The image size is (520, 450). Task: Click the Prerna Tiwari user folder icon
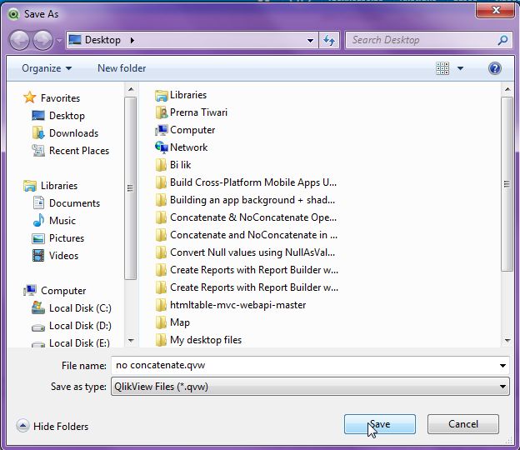[161, 112]
